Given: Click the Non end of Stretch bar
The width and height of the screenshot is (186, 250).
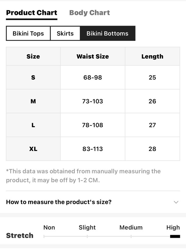Looking at the screenshot, I should click(44, 236).
